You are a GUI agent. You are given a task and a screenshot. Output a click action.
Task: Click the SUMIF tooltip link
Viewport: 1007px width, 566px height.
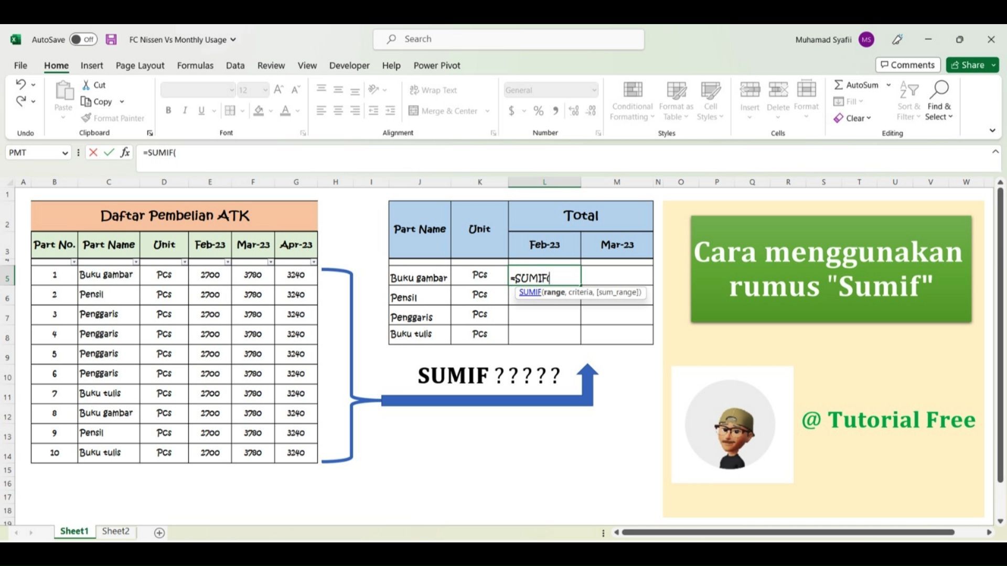(x=530, y=292)
